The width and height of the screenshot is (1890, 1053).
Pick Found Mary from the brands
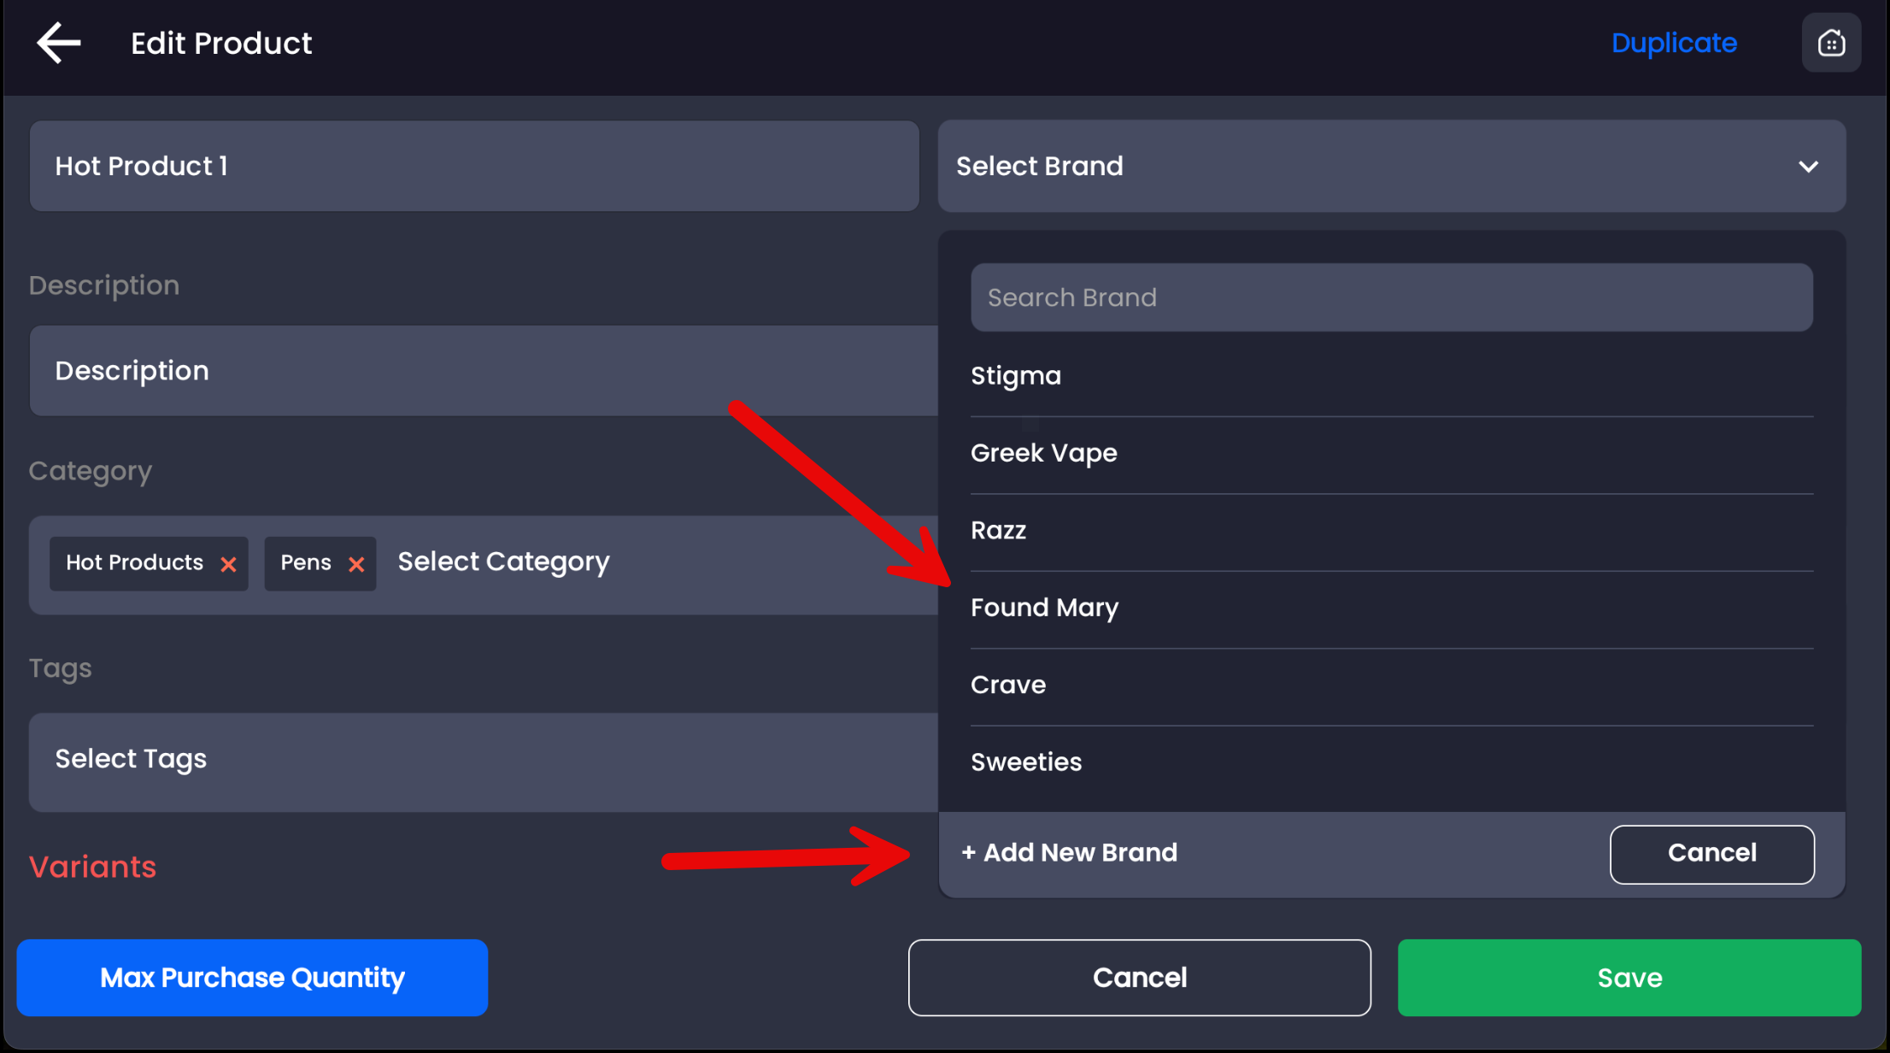point(1043,608)
